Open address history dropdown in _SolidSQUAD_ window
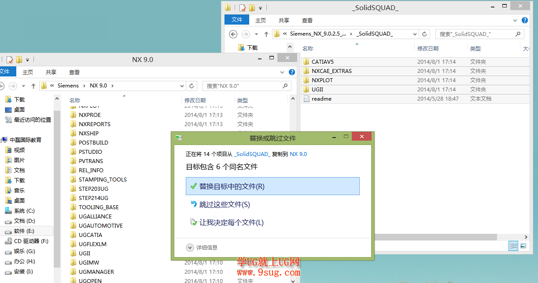This screenshot has height=283, width=538. tap(415, 34)
